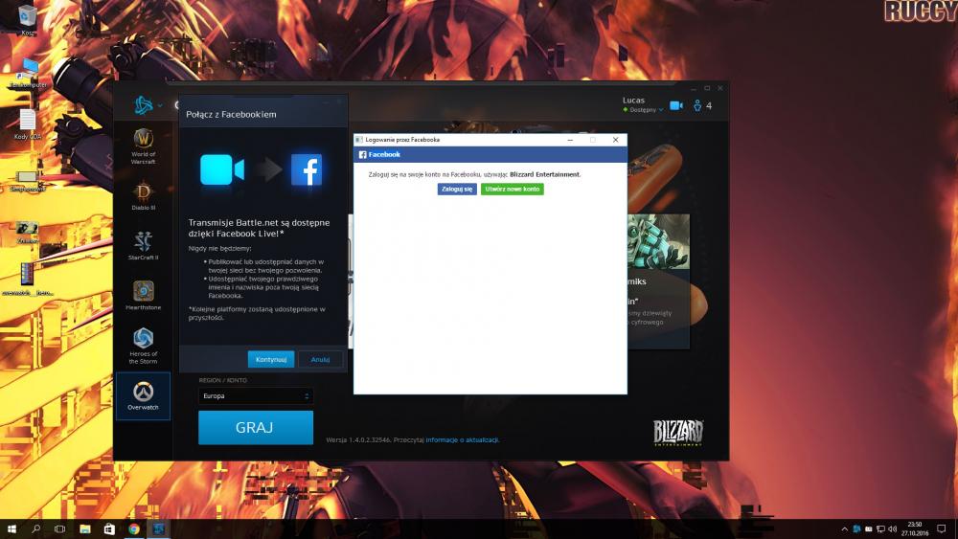
Task: Click Battle.net tray icon in system tray
Action: tap(856, 528)
